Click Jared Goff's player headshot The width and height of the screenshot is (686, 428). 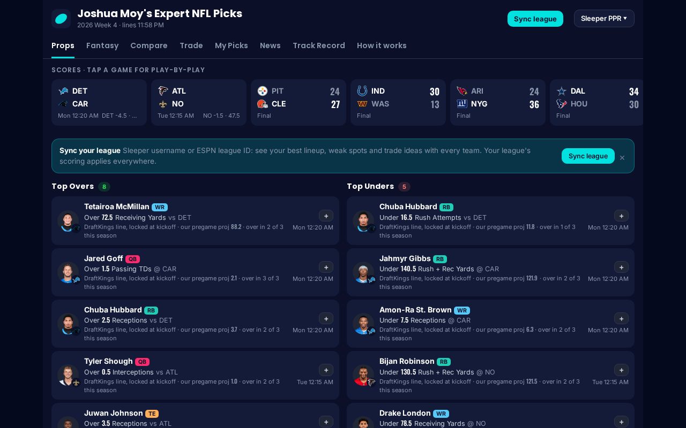click(68, 272)
